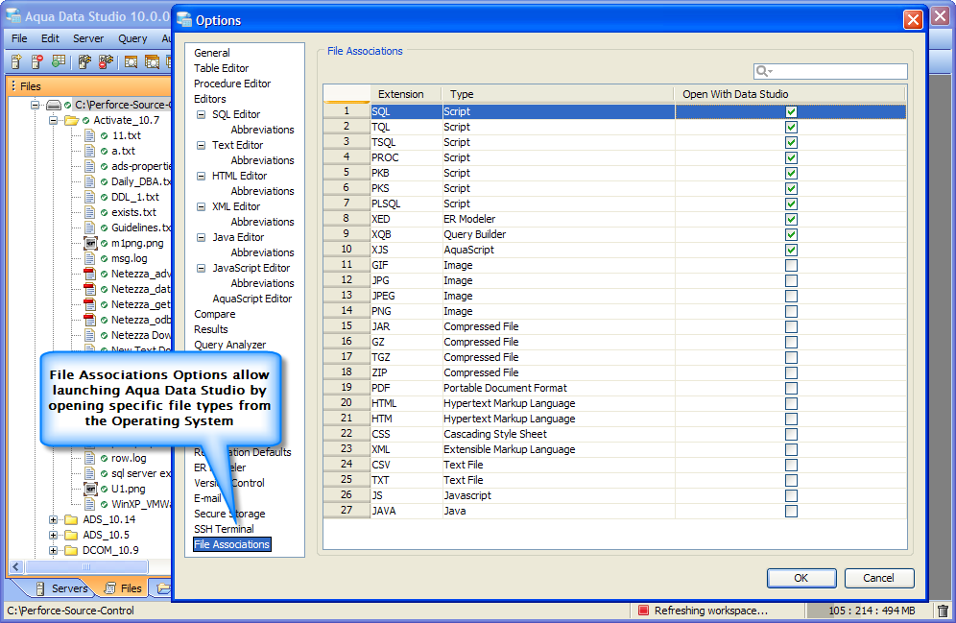Click Cancel in the Options dialog
The image size is (956, 623).
click(x=878, y=578)
